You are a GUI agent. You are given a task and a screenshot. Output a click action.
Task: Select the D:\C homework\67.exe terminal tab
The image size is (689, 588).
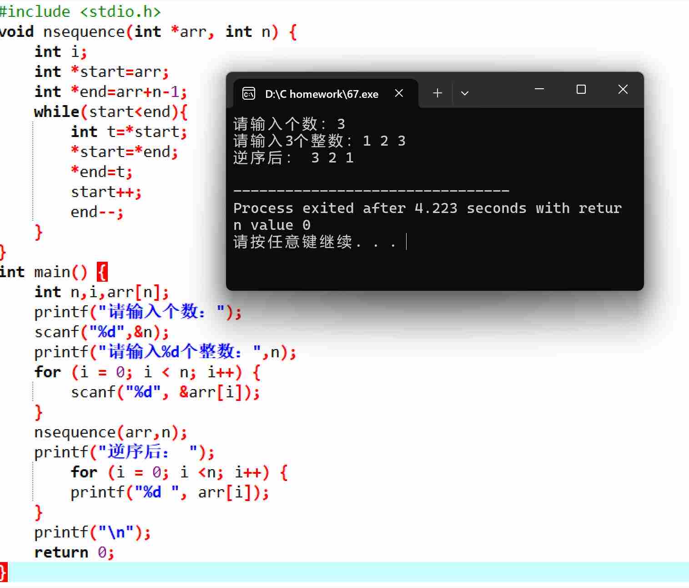pyautogui.click(x=326, y=94)
